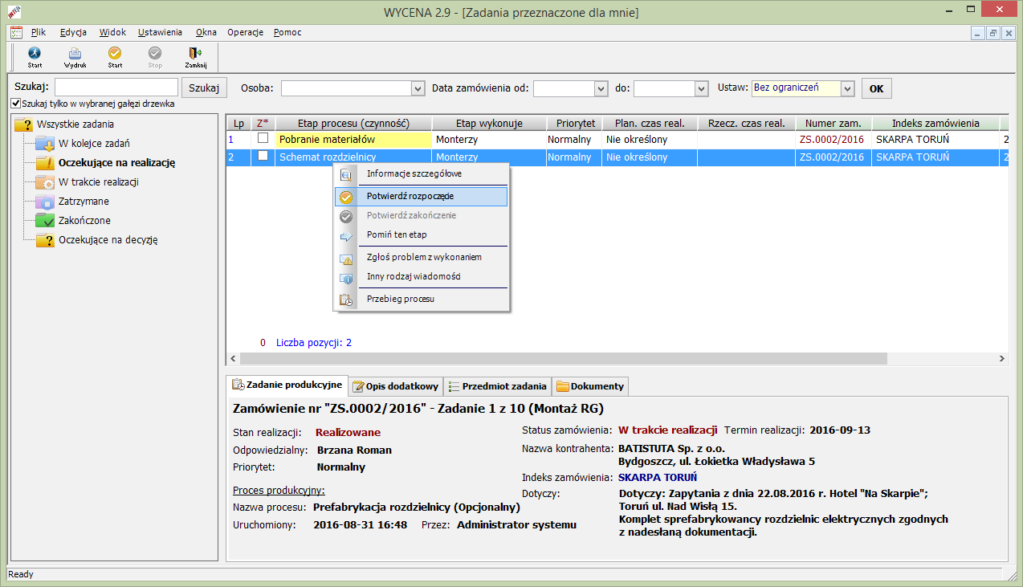Screen dimensions: 1023x587
Task: Click the horizontal scrollbar thumb under the table
Action: [562, 359]
